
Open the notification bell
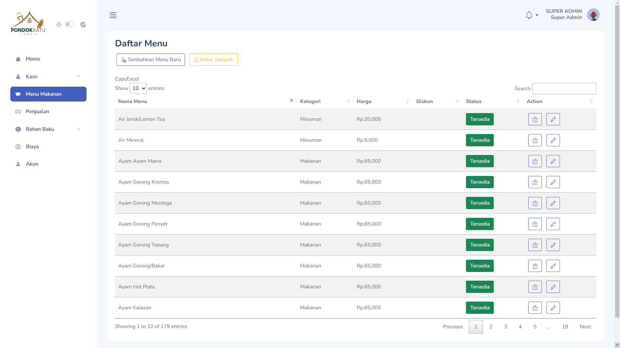[529, 15]
